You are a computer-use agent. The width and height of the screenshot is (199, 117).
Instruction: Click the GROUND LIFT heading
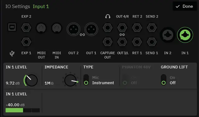point(174,67)
